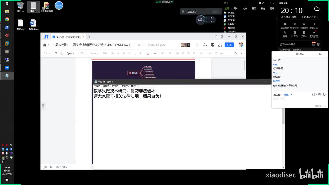Click 添加待办事项 add to-do
Image resolution: width=329 pixels, height=185 pixels.
(287, 44)
